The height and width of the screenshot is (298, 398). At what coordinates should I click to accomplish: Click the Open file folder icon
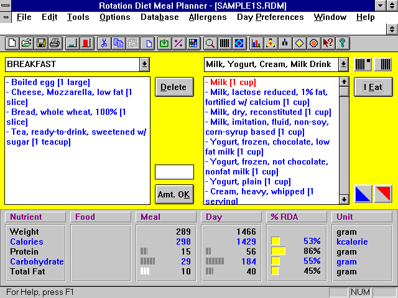[x=26, y=43]
